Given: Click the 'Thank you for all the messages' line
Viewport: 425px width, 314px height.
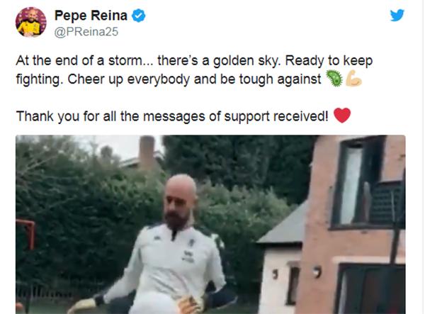Looking at the screenshot, I should click(172, 116).
